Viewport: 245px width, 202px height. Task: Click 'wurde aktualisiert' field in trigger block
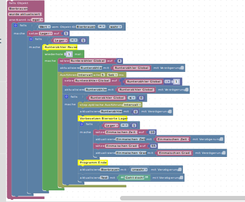25,14
